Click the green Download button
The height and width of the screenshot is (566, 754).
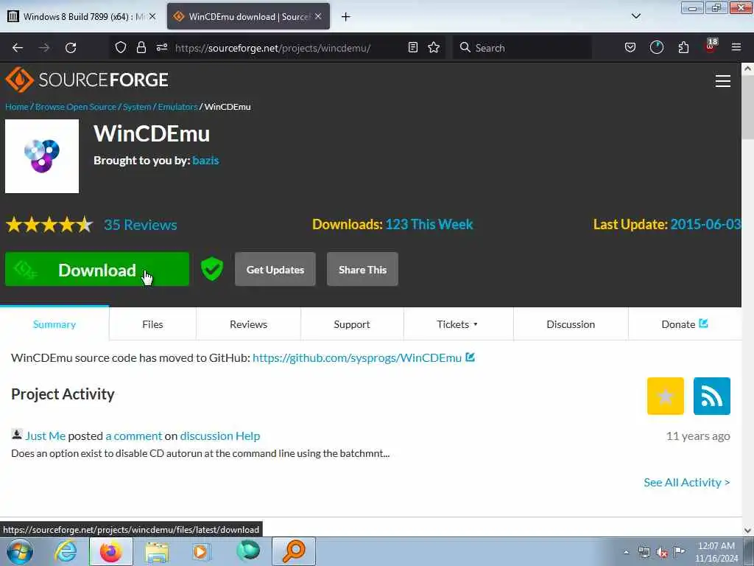[x=97, y=270]
